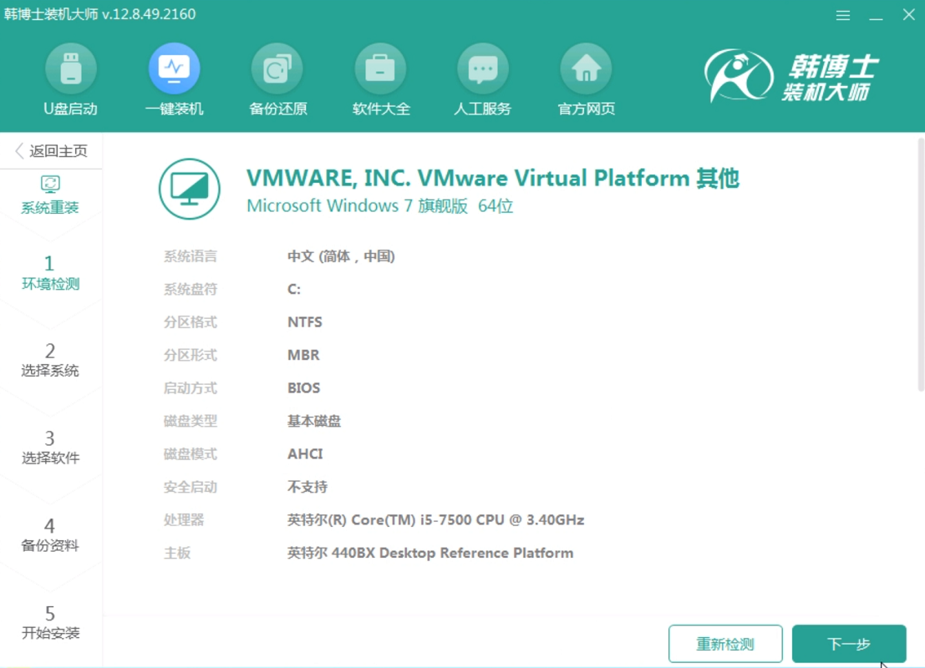The image size is (925, 668).
Task: Open the 人工服务 customer service icon
Action: (x=483, y=68)
